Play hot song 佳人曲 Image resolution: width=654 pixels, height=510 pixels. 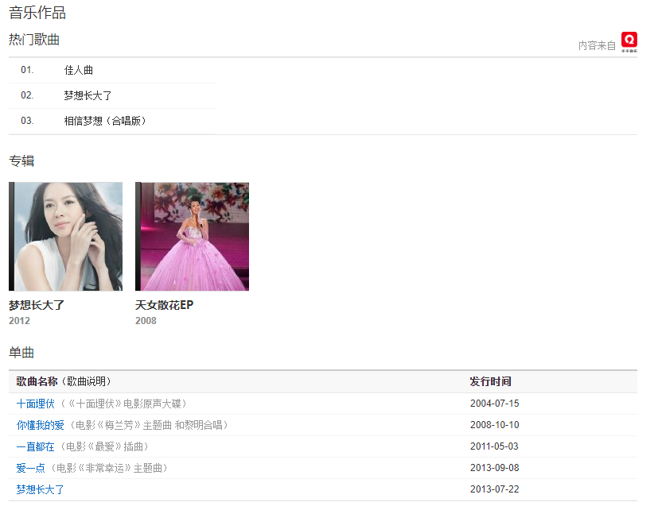[x=79, y=70]
